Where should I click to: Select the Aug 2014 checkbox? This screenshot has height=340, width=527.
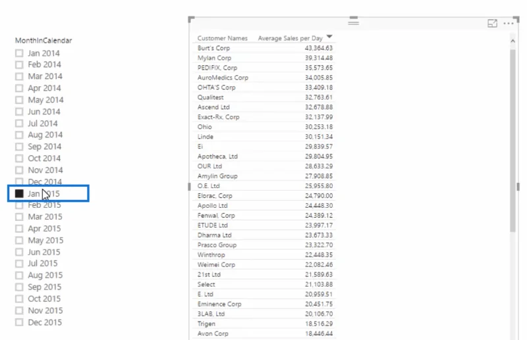coord(19,135)
